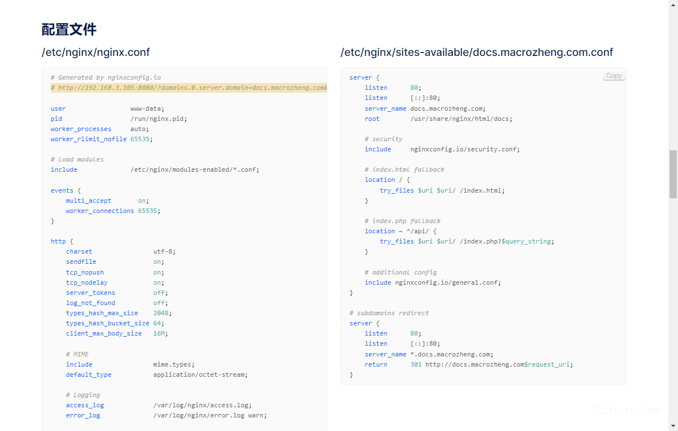Click the error_log warn line
The image size is (678, 431).
166,415
